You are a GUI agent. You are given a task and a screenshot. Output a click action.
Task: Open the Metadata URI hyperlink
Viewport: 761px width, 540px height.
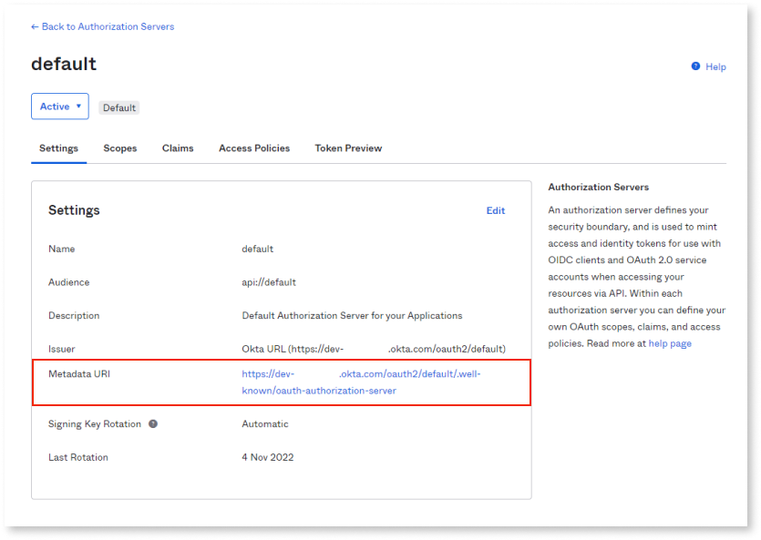click(x=362, y=373)
